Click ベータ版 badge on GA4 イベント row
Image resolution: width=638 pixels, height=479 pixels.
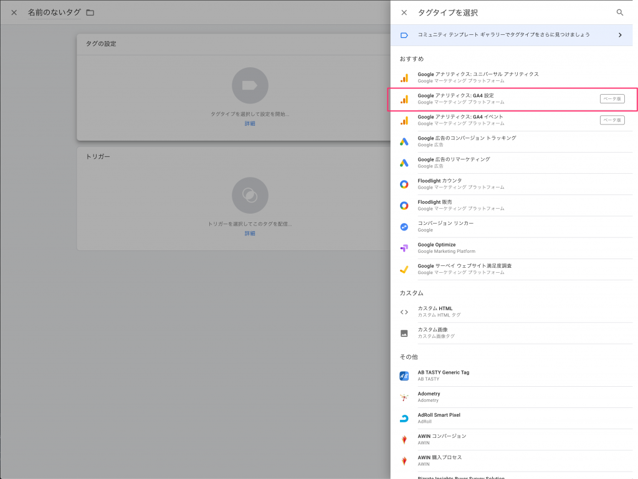tap(612, 120)
